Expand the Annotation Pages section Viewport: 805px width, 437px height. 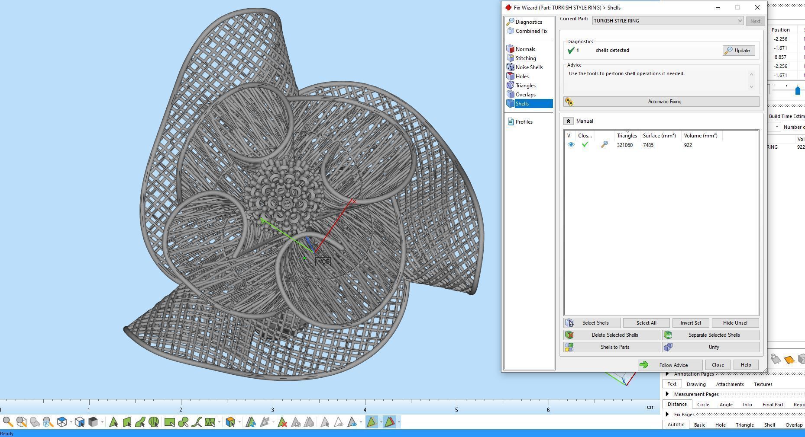click(667, 374)
